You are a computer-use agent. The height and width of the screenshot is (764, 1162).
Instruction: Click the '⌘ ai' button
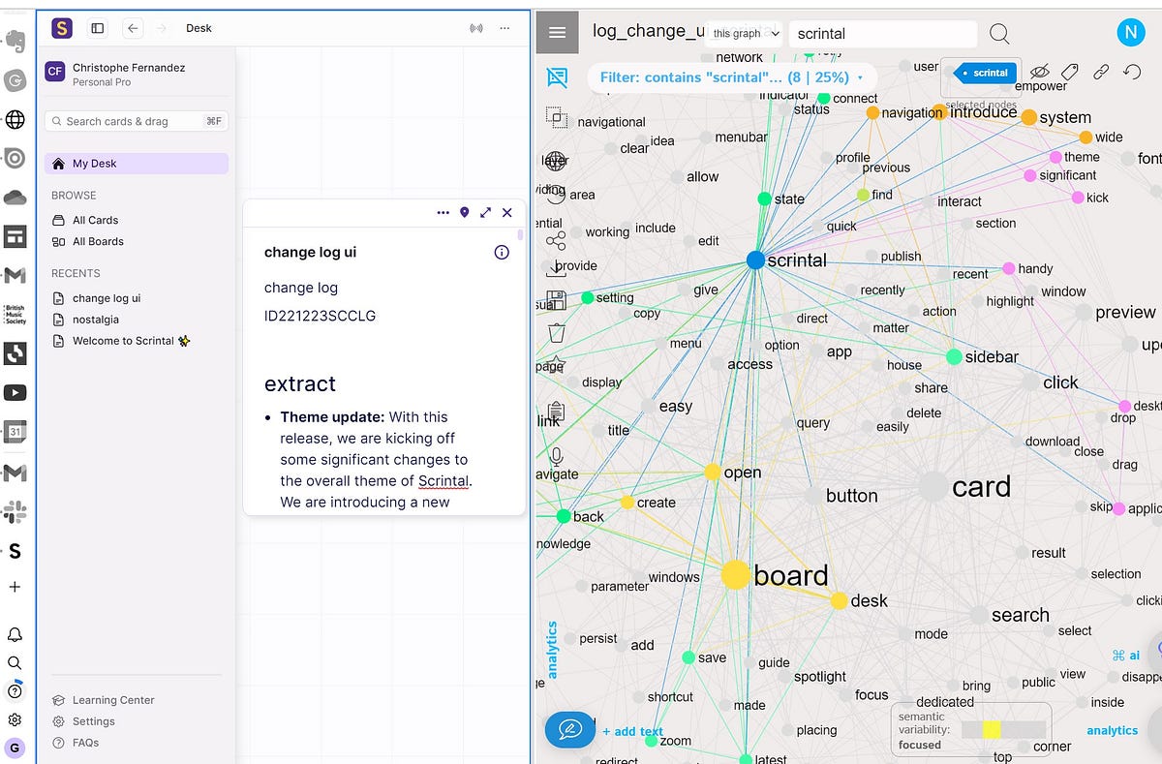pos(1126,656)
